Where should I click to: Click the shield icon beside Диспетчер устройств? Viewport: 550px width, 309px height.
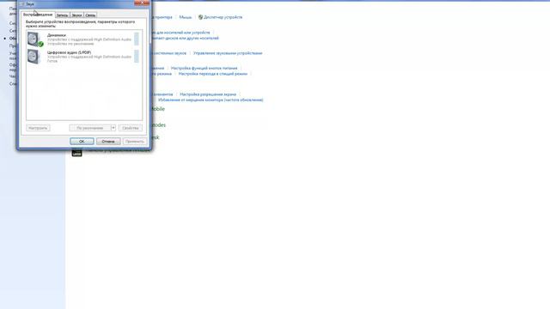pyautogui.click(x=200, y=17)
